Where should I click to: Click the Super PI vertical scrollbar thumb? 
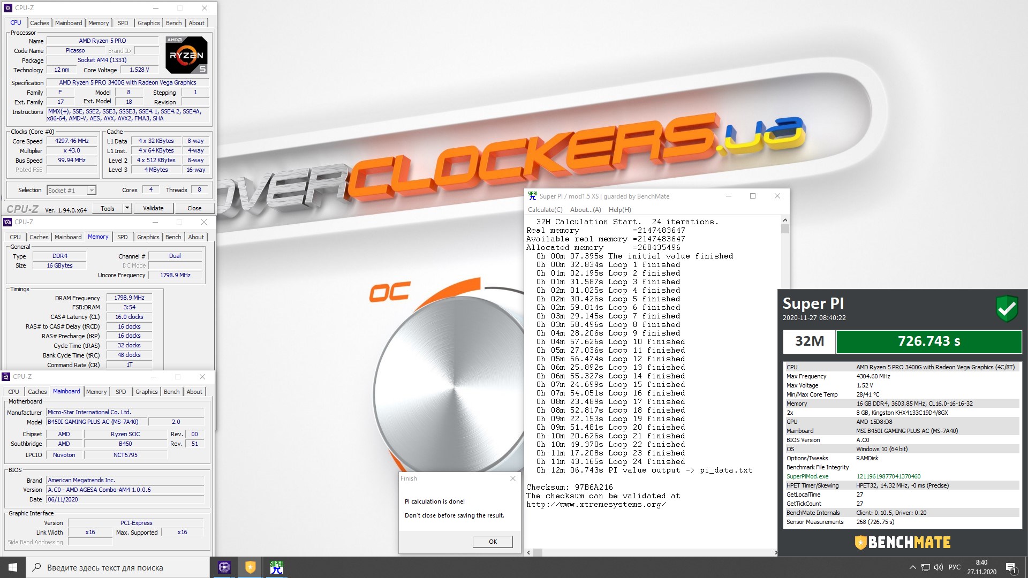[785, 229]
